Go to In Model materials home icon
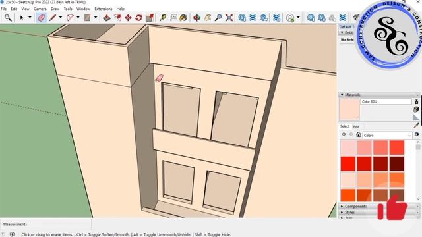Image resolution: width=422 pixels, height=237 pixels. pos(359,134)
